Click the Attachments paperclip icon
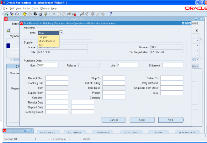207x143 pixels. tap(98, 14)
